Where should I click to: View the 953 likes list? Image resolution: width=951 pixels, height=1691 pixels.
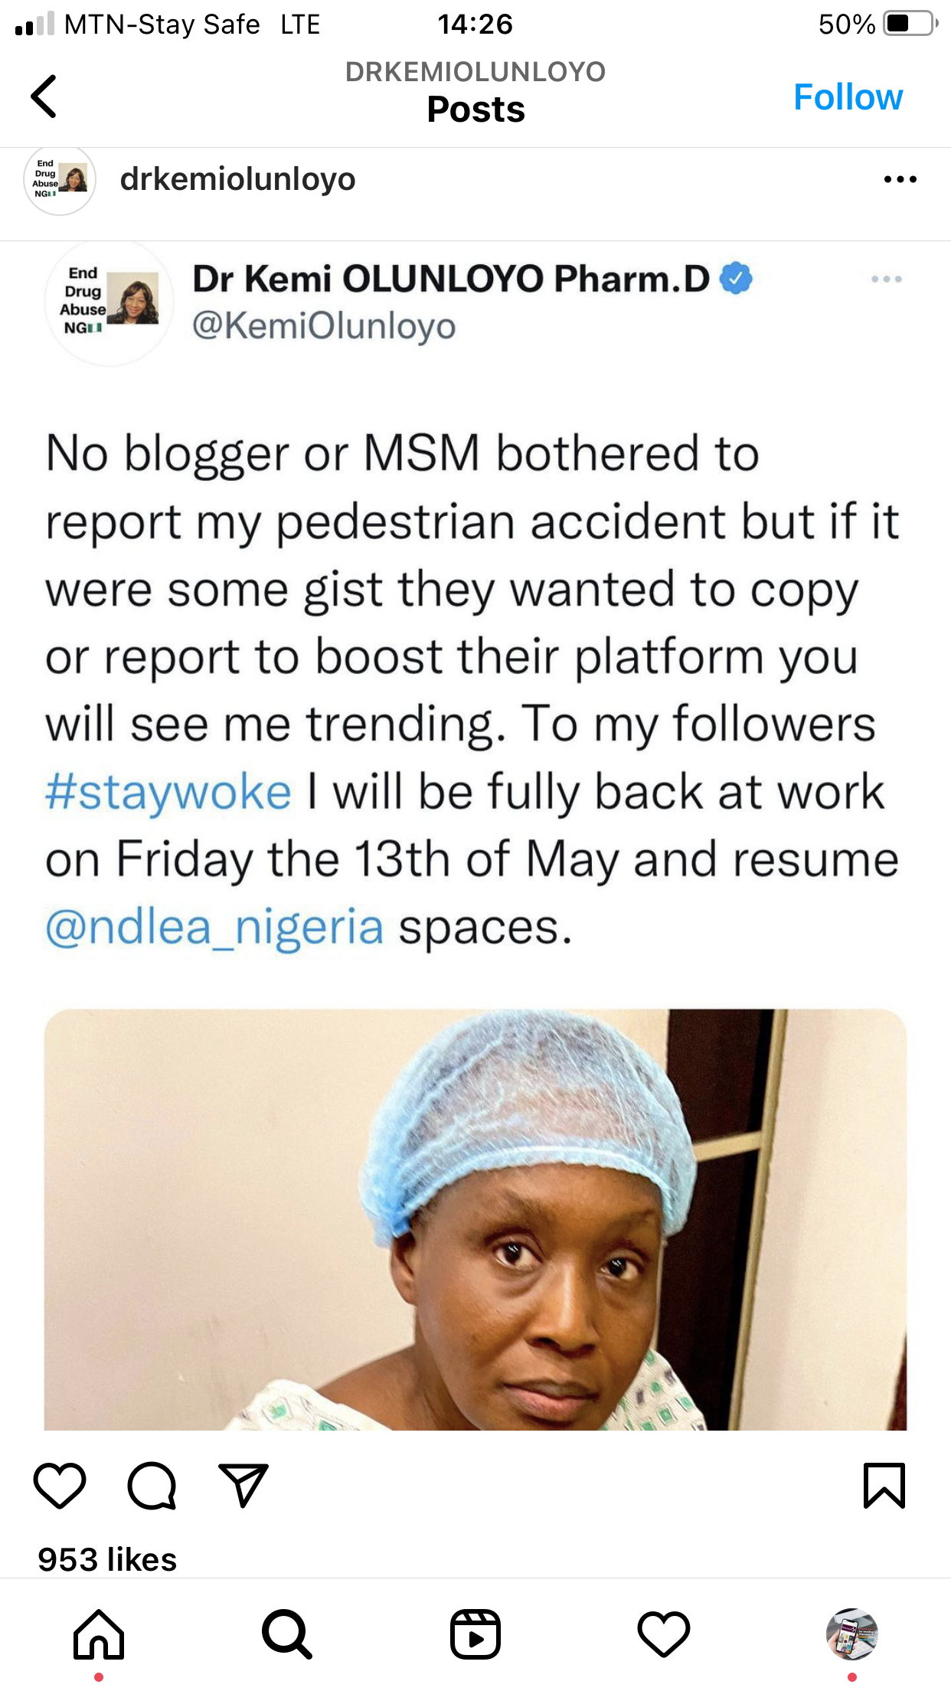point(107,1559)
